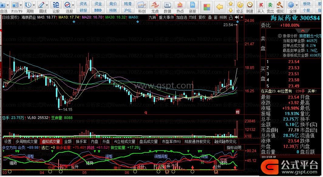Open the chart toolbar dropdown triangle
Viewport: 323px width, 177px height.
pos(242,18)
